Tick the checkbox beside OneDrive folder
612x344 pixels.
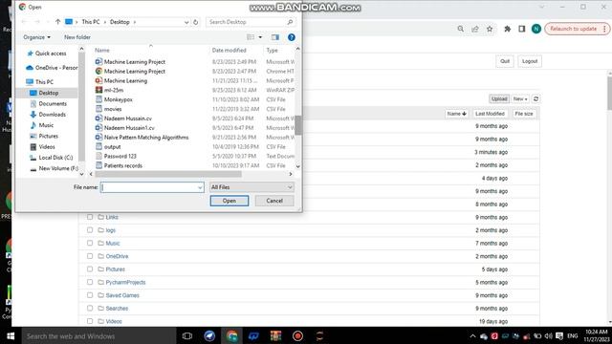tap(90, 256)
